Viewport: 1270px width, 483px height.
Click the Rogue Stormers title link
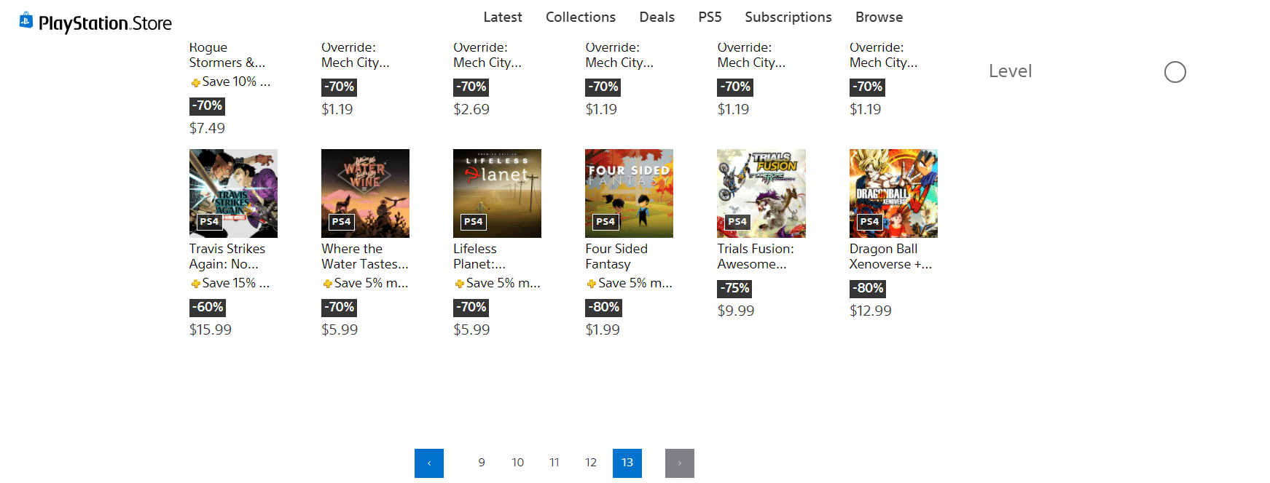[x=227, y=55]
